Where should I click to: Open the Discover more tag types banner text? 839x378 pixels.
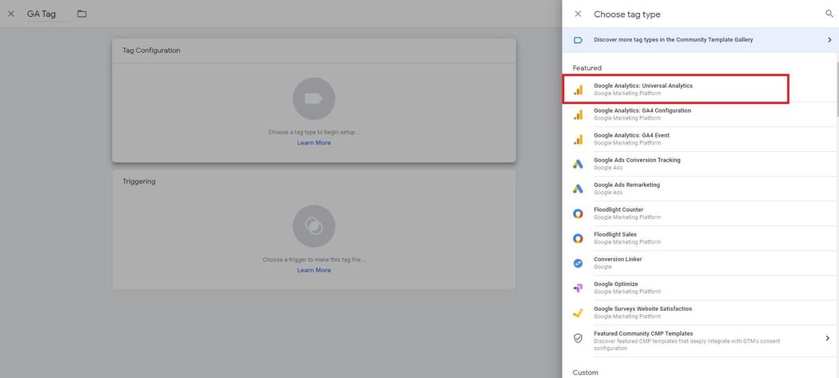pos(673,40)
